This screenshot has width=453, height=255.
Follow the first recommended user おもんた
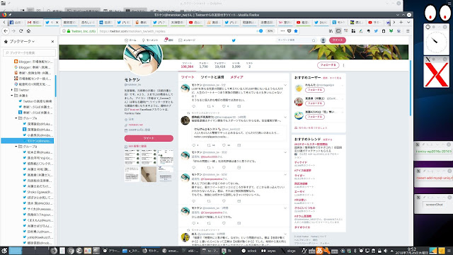coord(314,90)
